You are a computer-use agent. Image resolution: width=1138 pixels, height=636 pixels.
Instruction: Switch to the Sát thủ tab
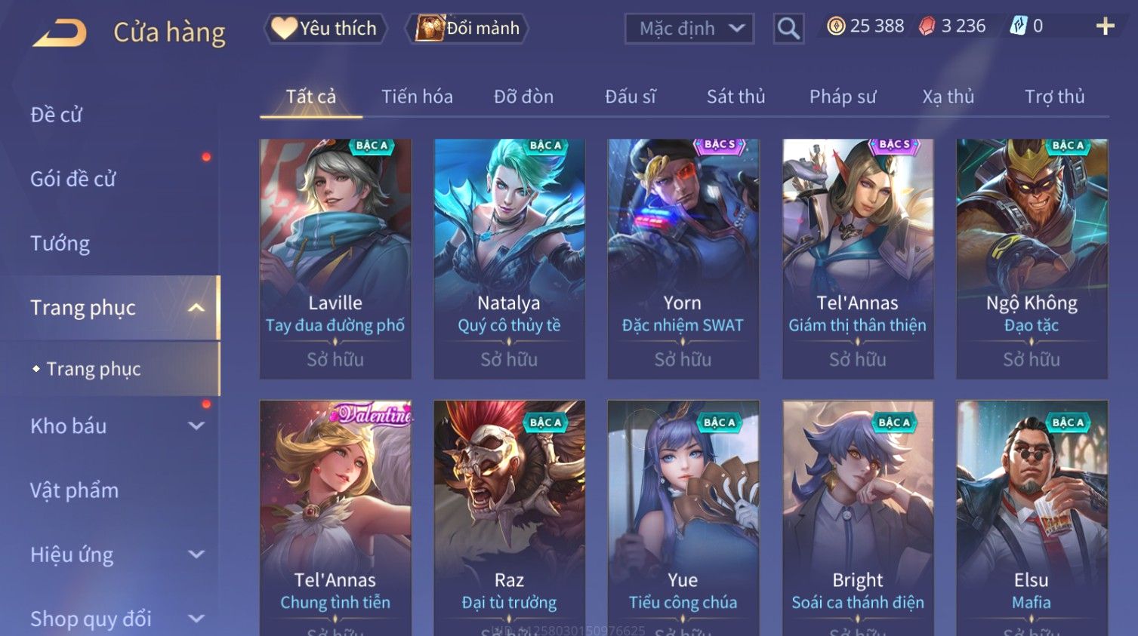[736, 97]
